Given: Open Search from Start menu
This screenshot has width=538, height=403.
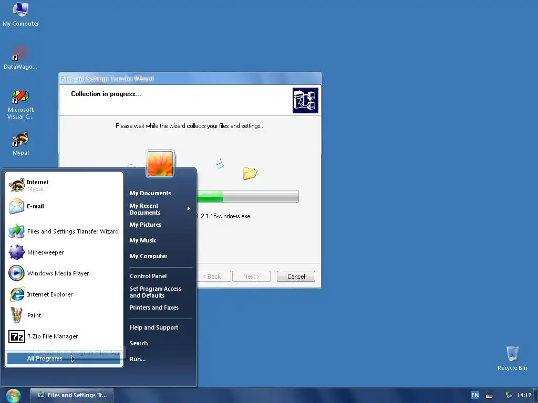Looking at the screenshot, I should tap(139, 343).
